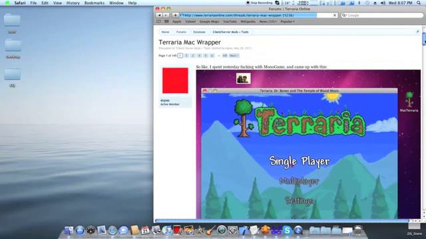This screenshot has width=426, height=239.
Task: Show the date and time menu
Action: (401, 3)
